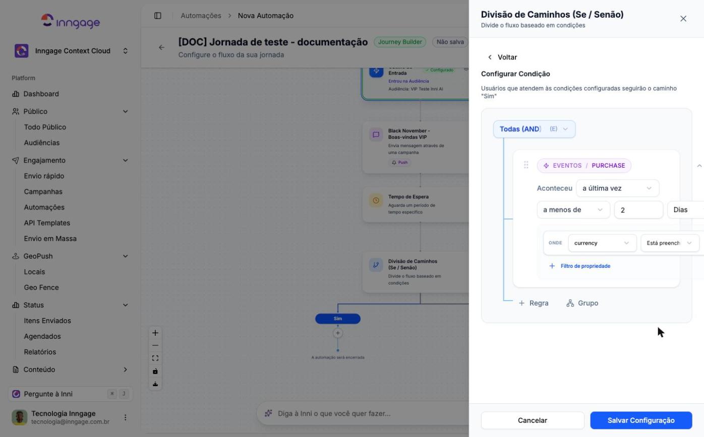
Task: Go back with the Voltar link
Action: 502,57
